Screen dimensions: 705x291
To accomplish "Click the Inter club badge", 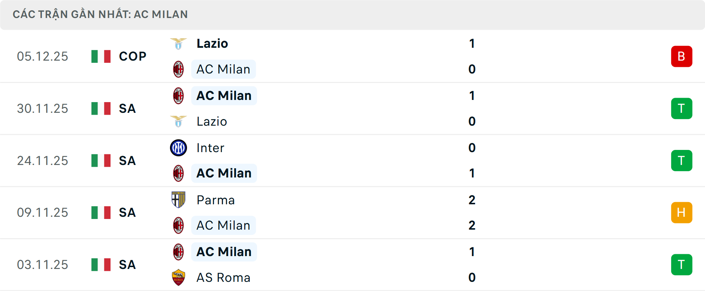I will (x=178, y=148).
